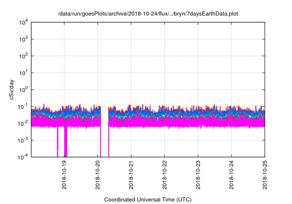This screenshot has width=292, height=204.
Task: Click the plot title file path
Action: pyautogui.click(x=148, y=14)
